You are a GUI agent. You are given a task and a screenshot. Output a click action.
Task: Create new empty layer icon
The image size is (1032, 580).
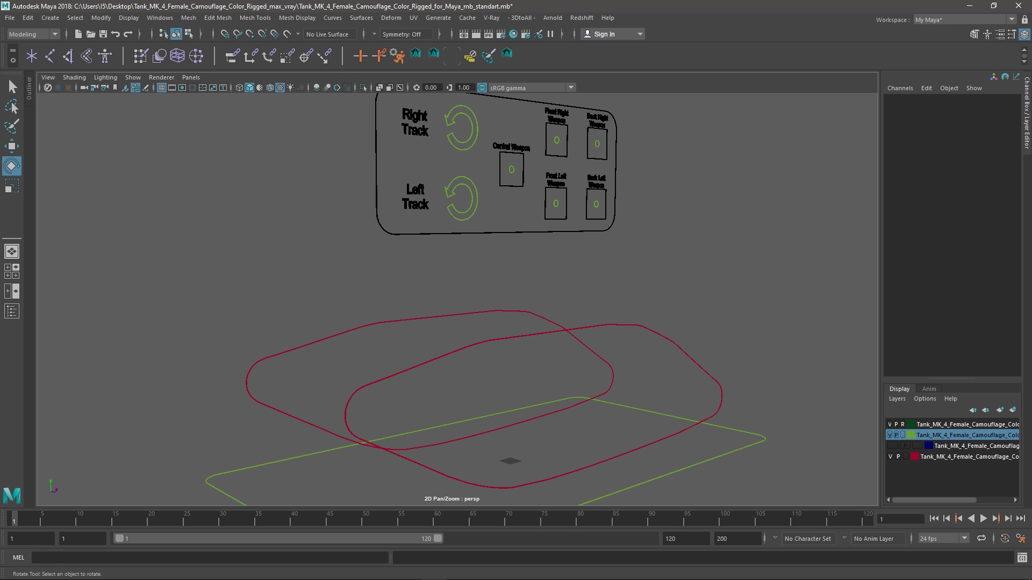pyautogui.click(x=1000, y=410)
